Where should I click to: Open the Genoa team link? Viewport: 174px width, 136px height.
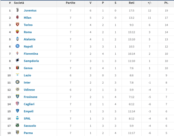28,68
